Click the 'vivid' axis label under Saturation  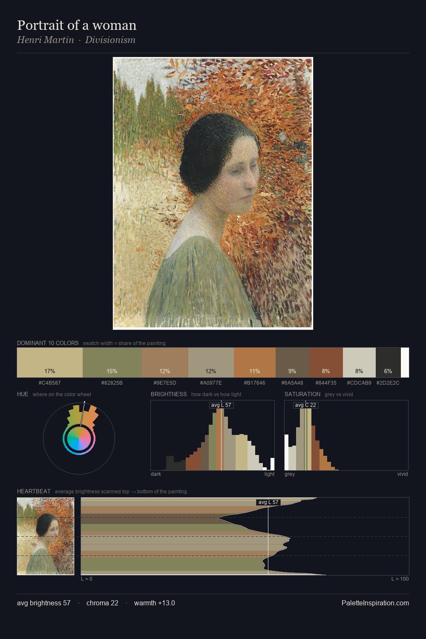(403, 474)
